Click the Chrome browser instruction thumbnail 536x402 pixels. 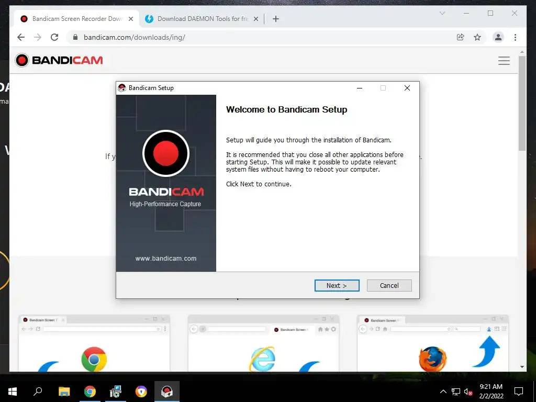(94, 343)
